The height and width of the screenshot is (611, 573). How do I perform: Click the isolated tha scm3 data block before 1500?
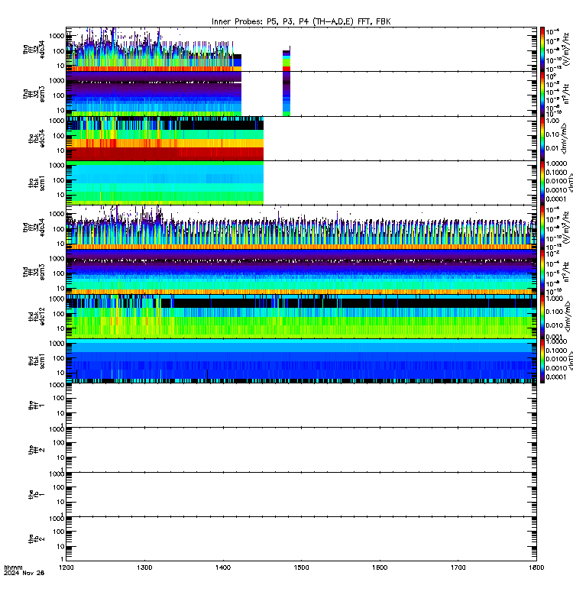point(286,94)
